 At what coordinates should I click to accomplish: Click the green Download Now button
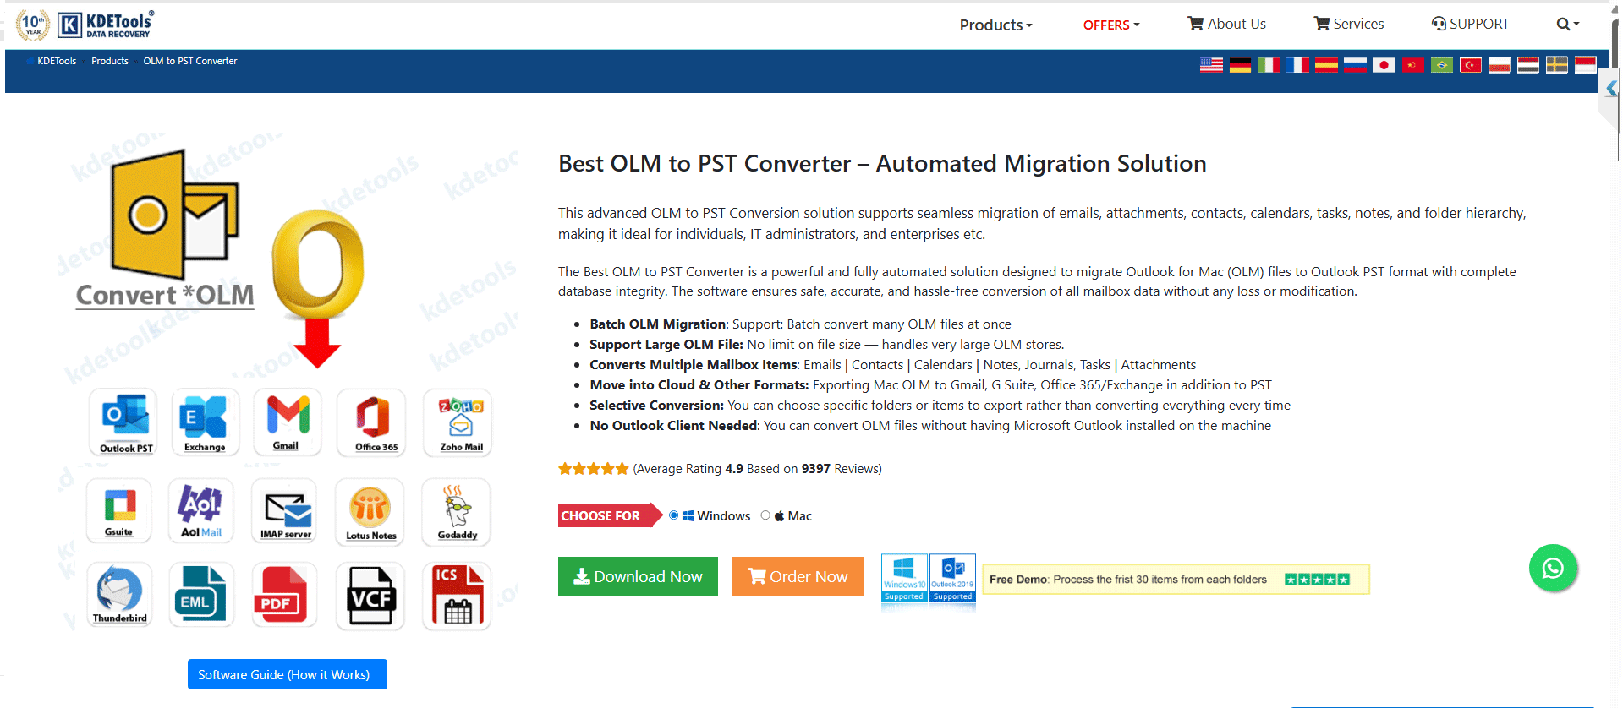[638, 576]
